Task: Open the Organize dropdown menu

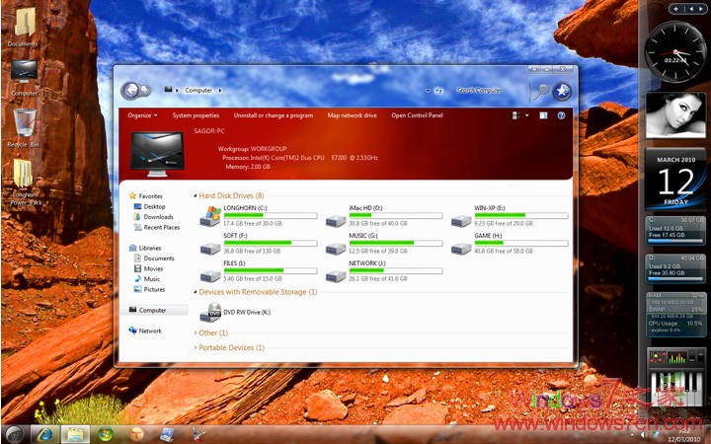Action: point(142,115)
